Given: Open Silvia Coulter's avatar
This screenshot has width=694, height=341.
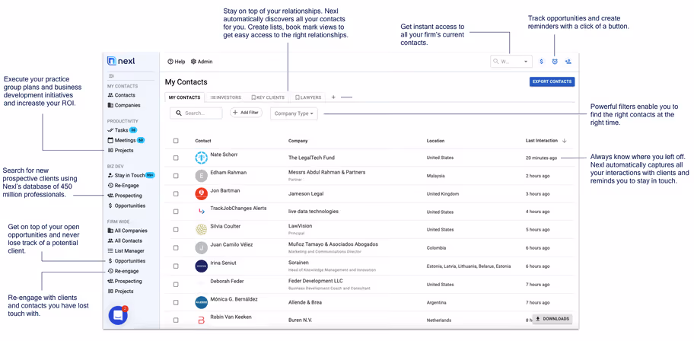Looking at the screenshot, I should tap(201, 229).
